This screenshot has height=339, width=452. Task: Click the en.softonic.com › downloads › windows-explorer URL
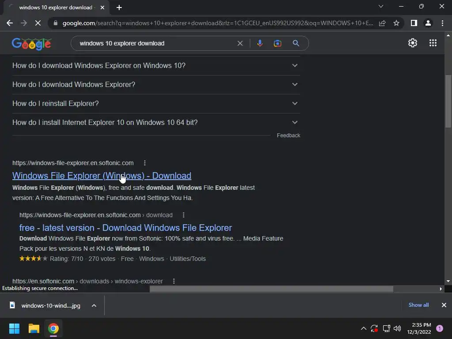pos(88,281)
